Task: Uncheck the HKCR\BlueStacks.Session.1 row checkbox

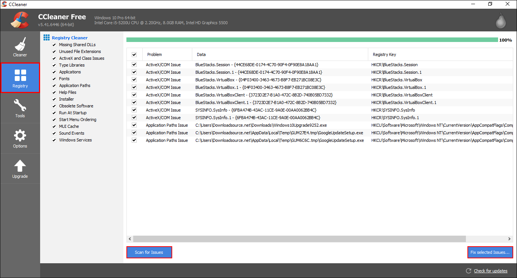Action: click(x=134, y=72)
